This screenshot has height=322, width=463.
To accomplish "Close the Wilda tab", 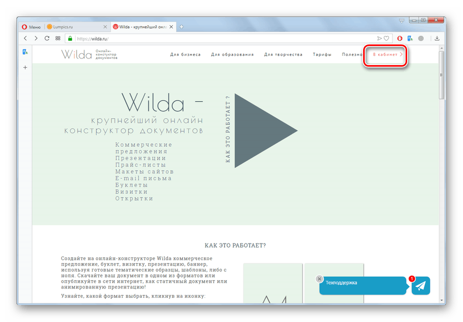I will [x=171, y=27].
